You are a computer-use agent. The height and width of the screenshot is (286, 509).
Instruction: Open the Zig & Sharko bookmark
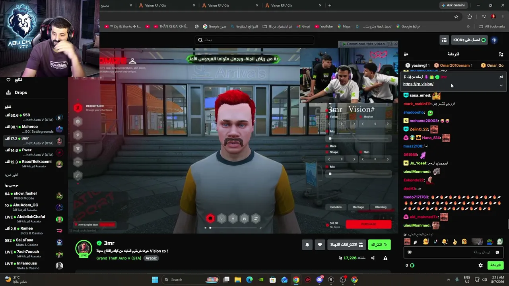point(122,27)
